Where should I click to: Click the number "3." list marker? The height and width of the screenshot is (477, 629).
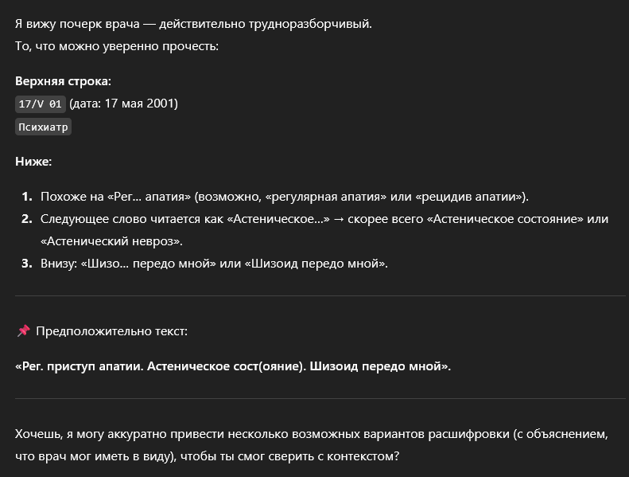(x=27, y=264)
